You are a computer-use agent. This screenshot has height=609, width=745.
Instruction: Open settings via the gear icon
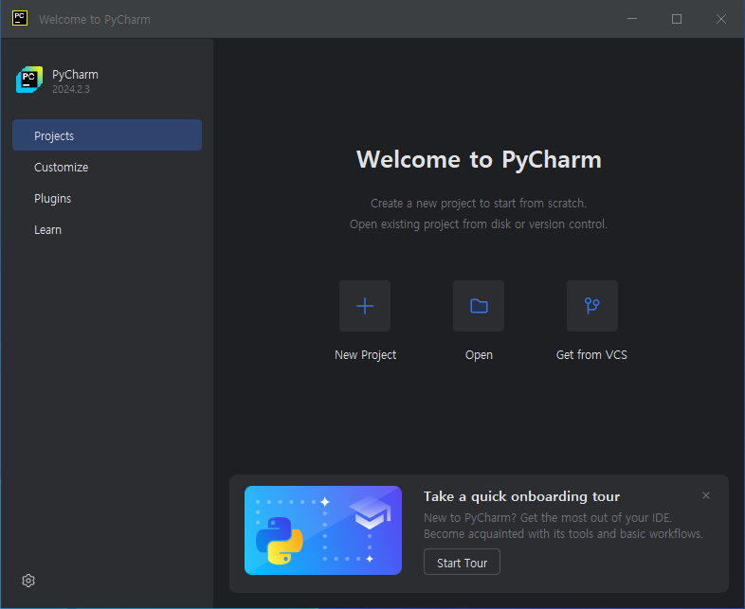[28, 580]
